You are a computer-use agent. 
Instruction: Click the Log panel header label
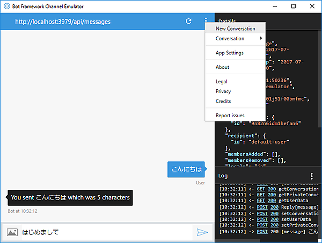point(223,176)
